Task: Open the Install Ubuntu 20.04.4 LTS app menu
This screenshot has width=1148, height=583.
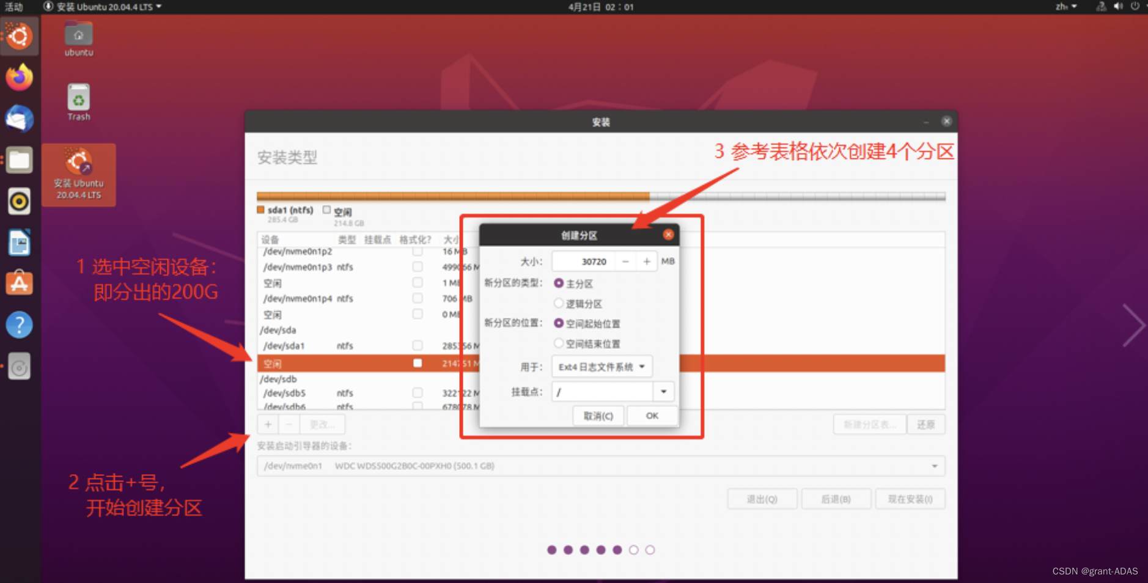Action: coord(103,7)
